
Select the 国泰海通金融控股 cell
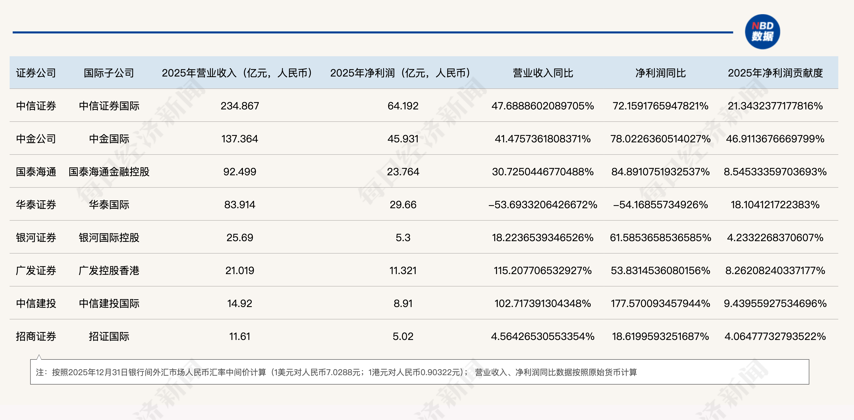coord(109,171)
